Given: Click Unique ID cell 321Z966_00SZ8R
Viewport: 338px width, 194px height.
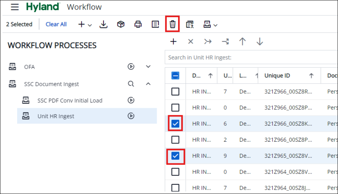Looking at the screenshot, I should 288,91.
